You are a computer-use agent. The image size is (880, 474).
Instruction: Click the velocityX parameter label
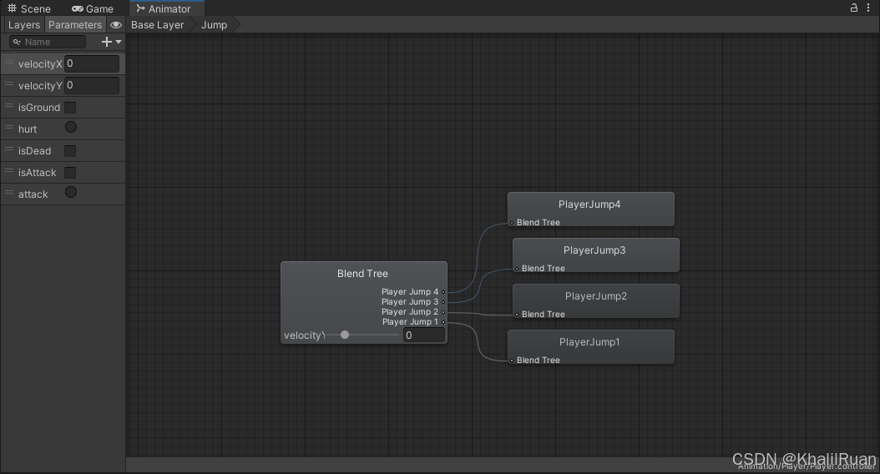pos(40,64)
